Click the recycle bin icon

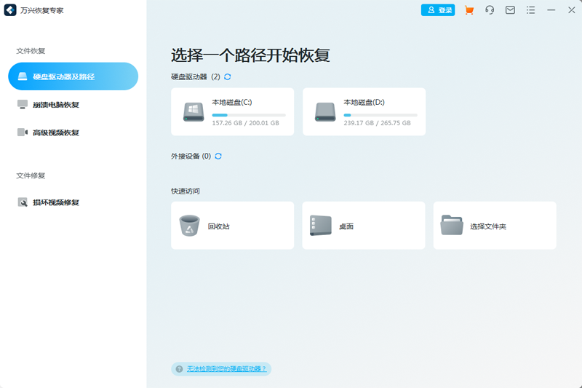click(189, 226)
